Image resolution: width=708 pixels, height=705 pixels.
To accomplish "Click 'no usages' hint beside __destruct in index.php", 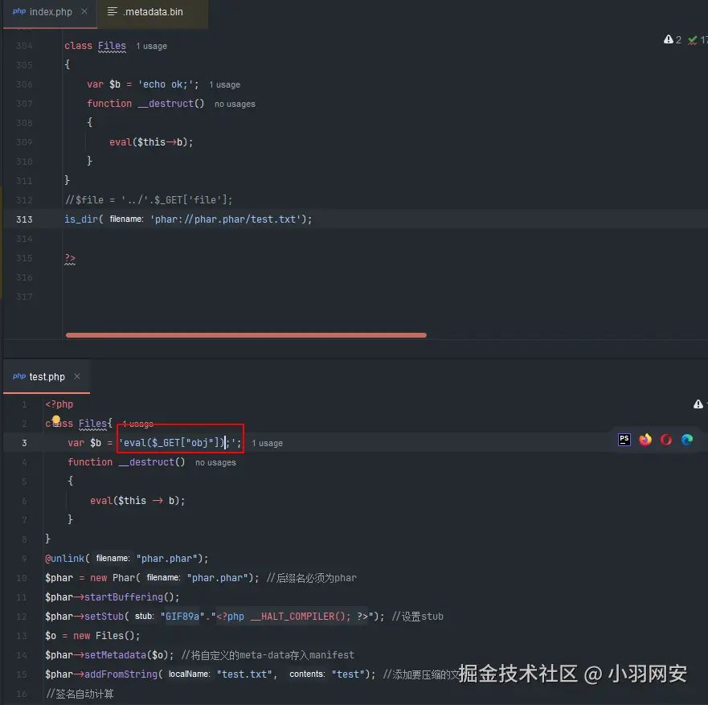I will click(x=235, y=104).
